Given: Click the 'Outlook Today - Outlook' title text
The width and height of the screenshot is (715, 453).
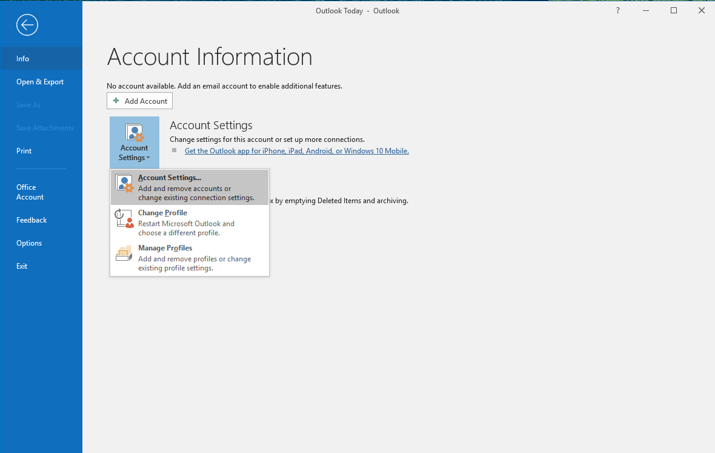Looking at the screenshot, I should pos(358,11).
